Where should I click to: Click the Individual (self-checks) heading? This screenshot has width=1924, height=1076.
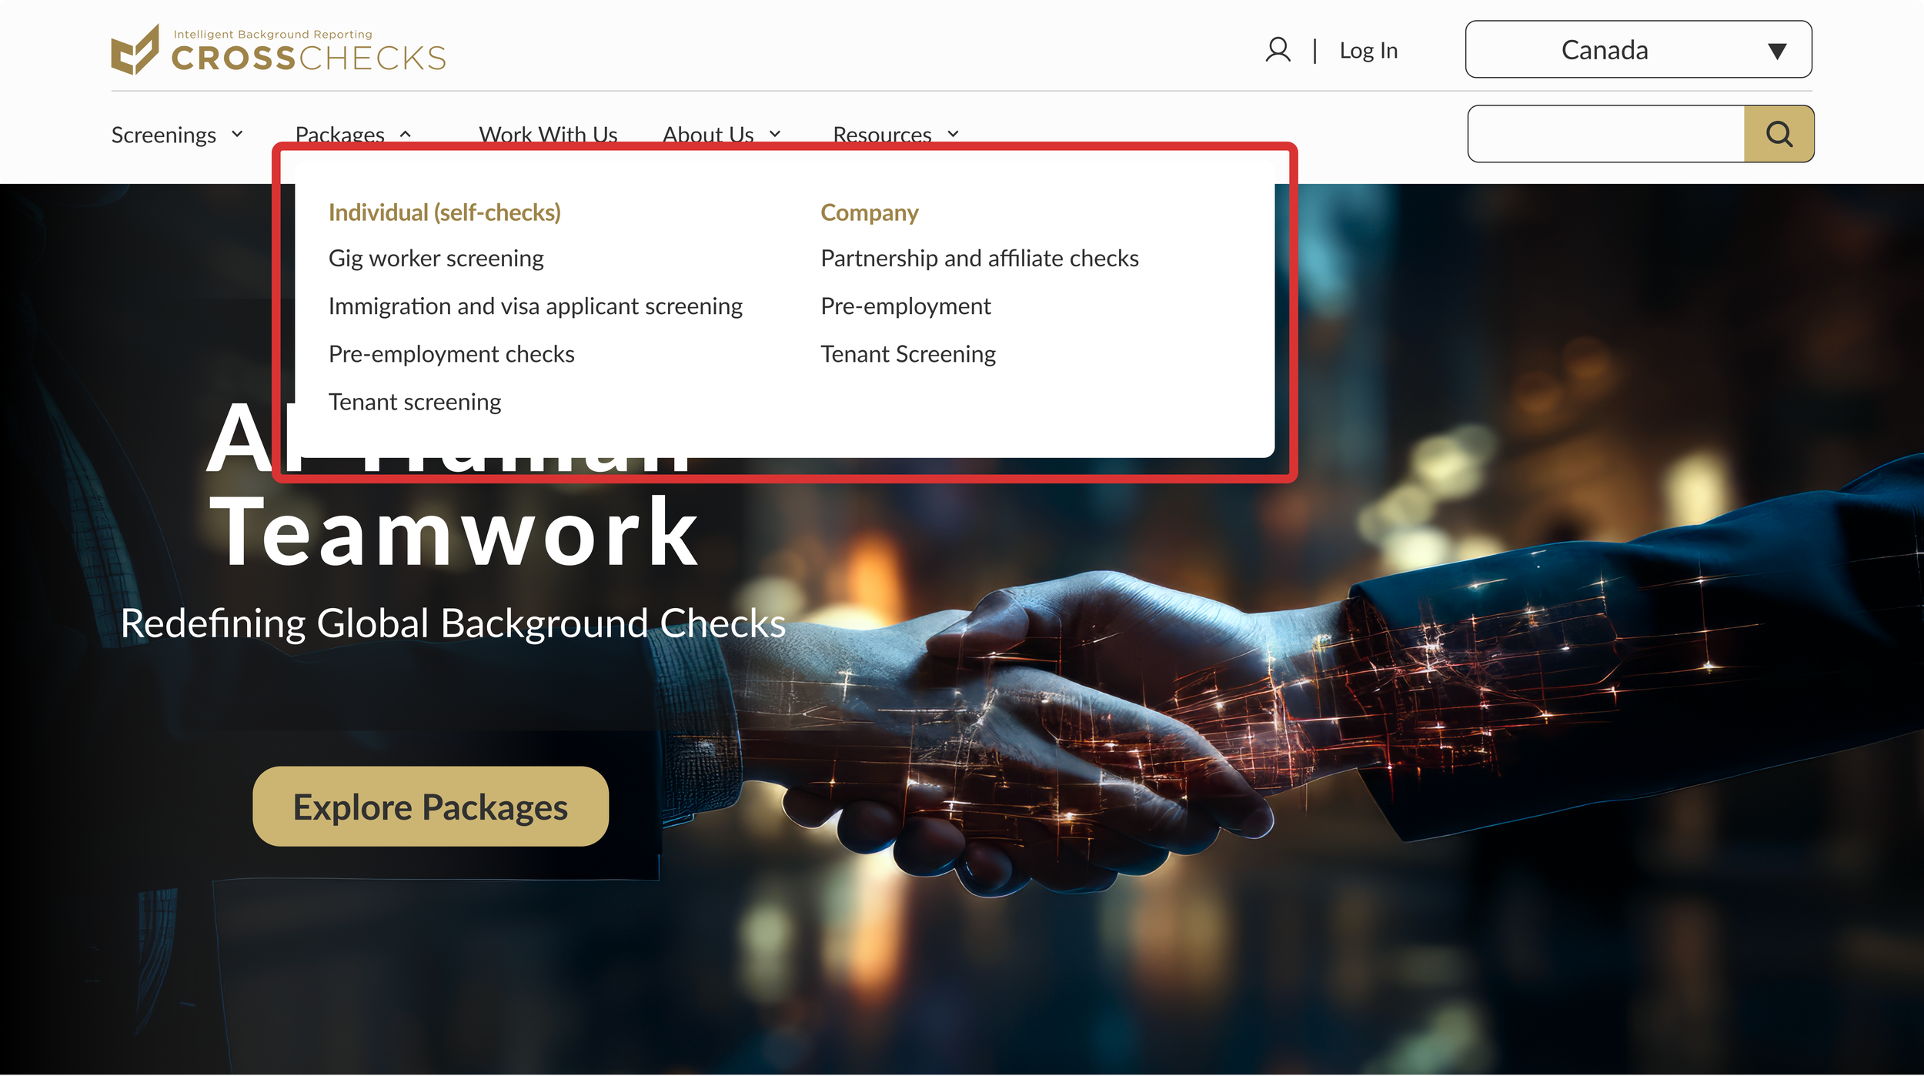point(444,212)
